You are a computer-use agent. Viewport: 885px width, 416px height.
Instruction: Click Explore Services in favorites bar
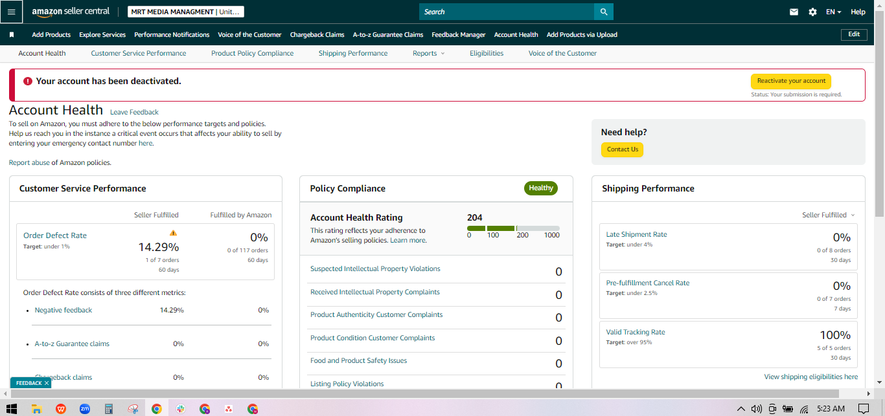(102, 35)
